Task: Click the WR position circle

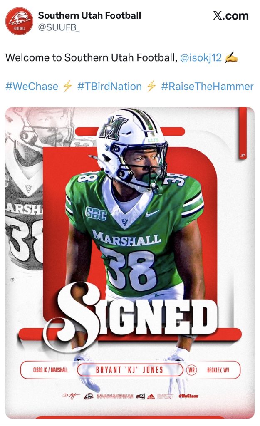Action: point(191,370)
